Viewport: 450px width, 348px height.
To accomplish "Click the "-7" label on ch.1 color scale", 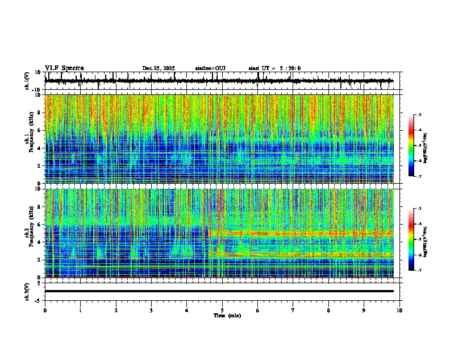I will pyautogui.click(x=419, y=176).
